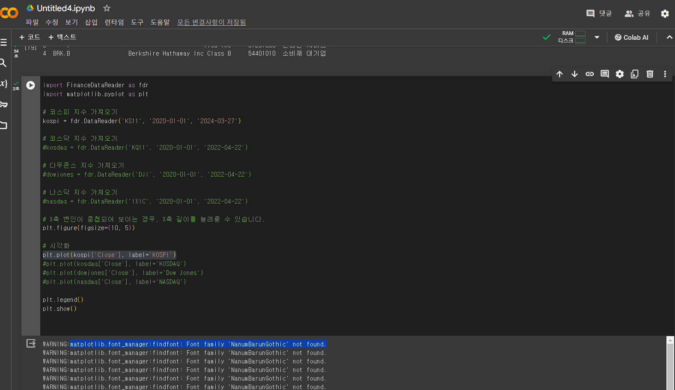The width and height of the screenshot is (675, 390).
Task: Open the variables {x} panel
Action: pyautogui.click(x=3, y=83)
